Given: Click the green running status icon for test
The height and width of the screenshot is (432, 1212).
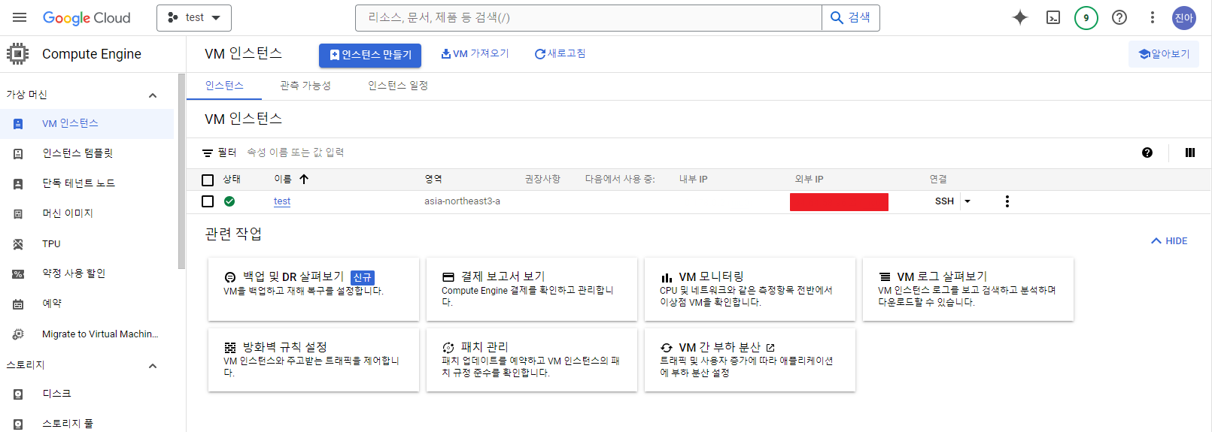Looking at the screenshot, I should pyautogui.click(x=229, y=201).
